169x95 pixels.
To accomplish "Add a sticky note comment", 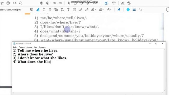I will tap(32, 9).
